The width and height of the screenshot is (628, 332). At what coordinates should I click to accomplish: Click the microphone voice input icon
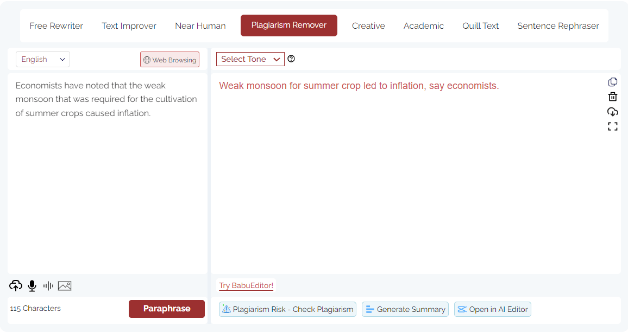point(32,286)
